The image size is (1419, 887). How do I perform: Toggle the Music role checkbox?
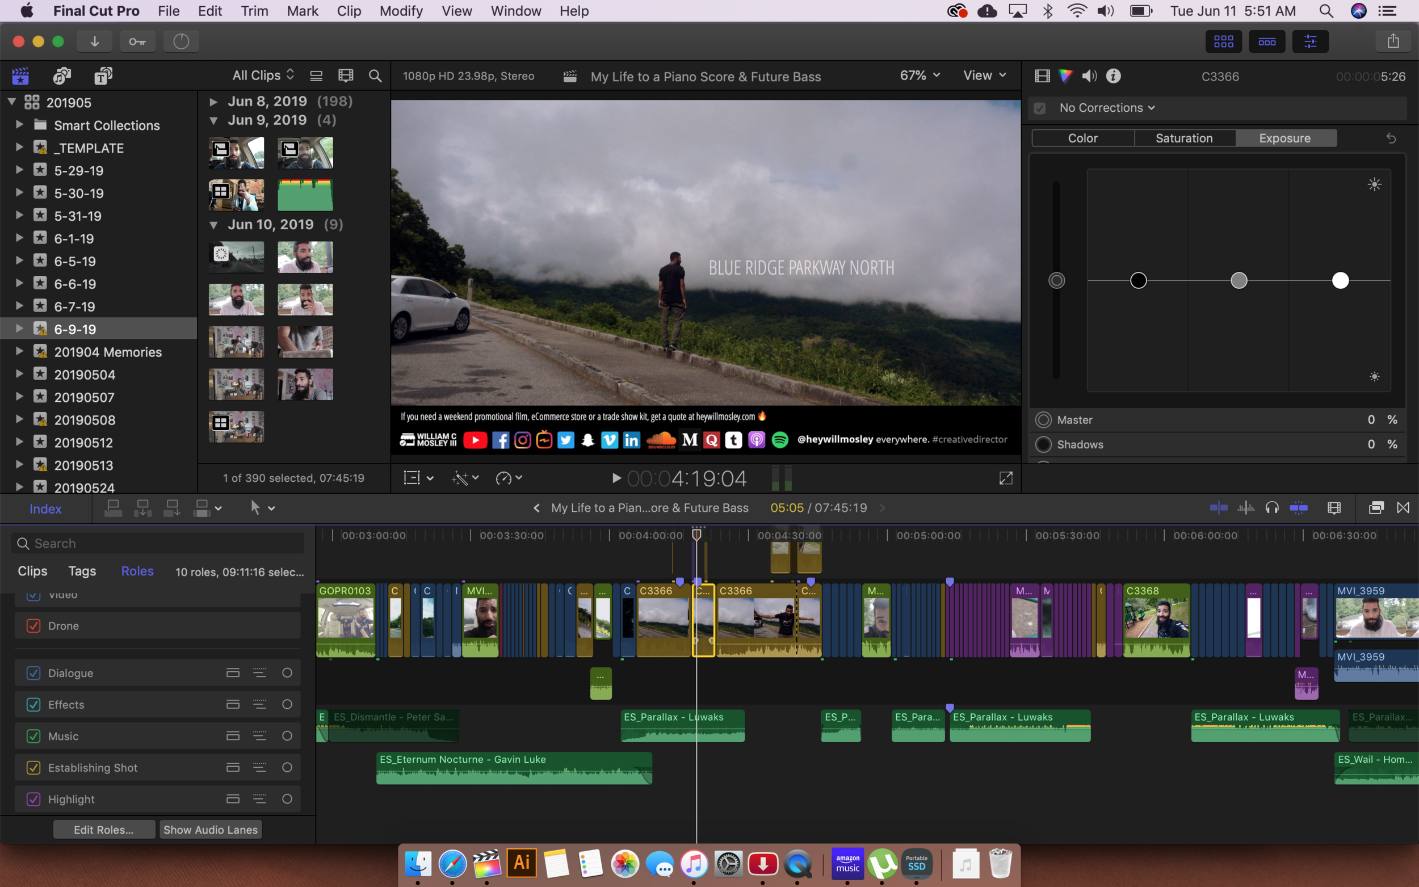[x=33, y=736]
